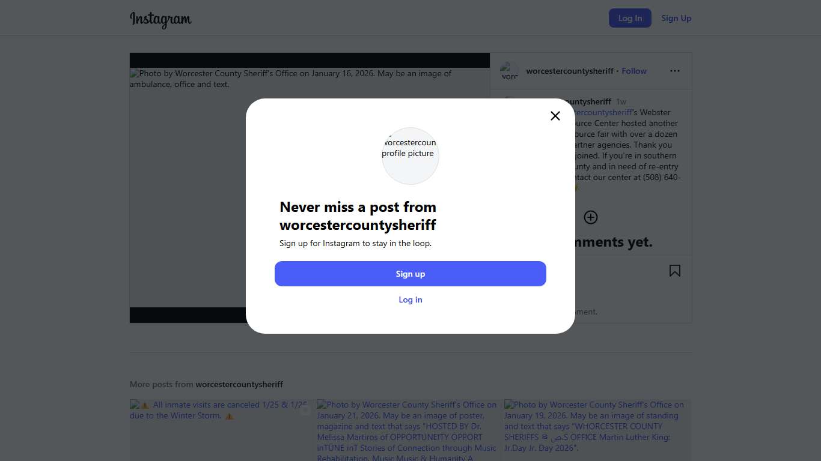Click the circled plus icon above comments
This screenshot has height=461, width=821.
coord(591,217)
